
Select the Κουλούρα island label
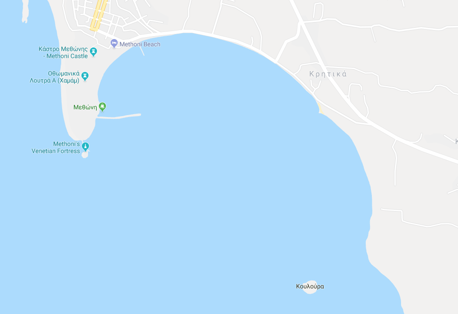(x=310, y=287)
